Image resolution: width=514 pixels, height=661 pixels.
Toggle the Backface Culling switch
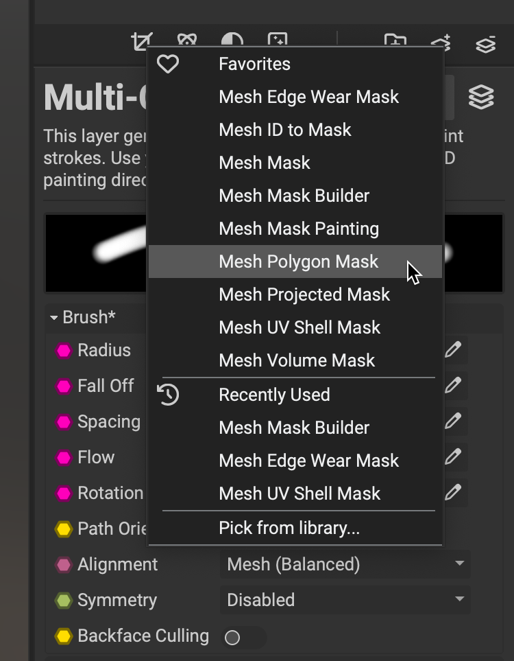coord(243,638)
